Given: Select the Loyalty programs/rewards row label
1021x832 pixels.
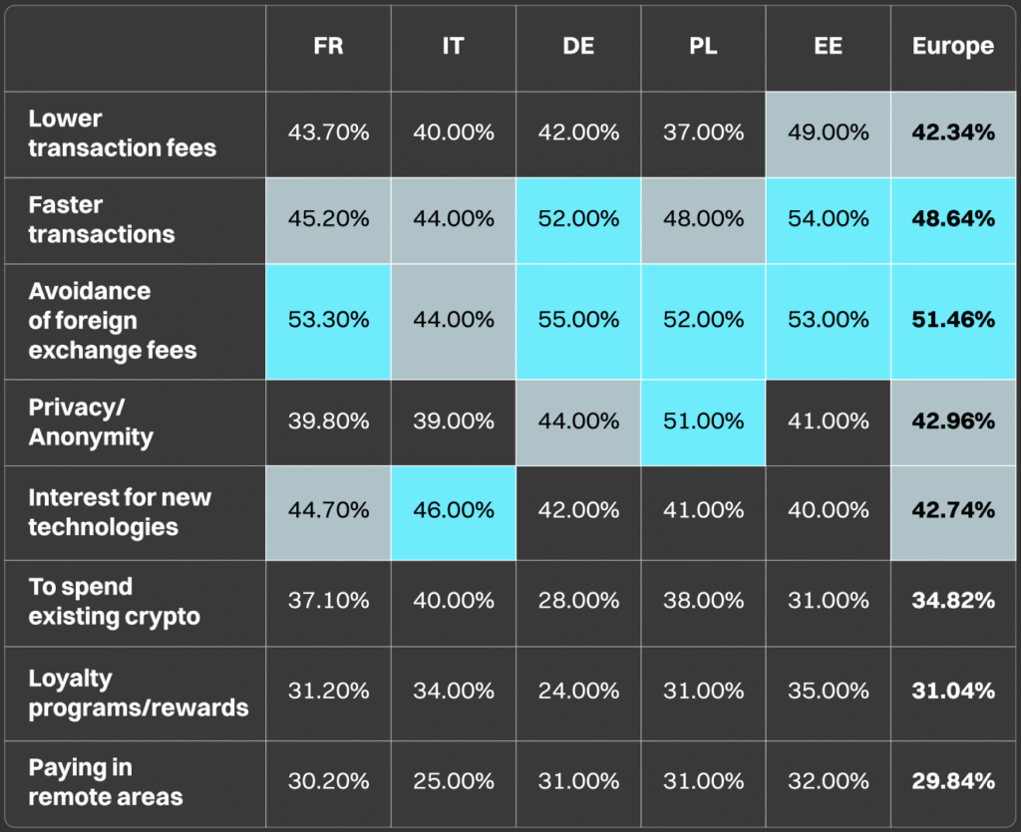Looking at the screenshot, I should pos(138,693).
